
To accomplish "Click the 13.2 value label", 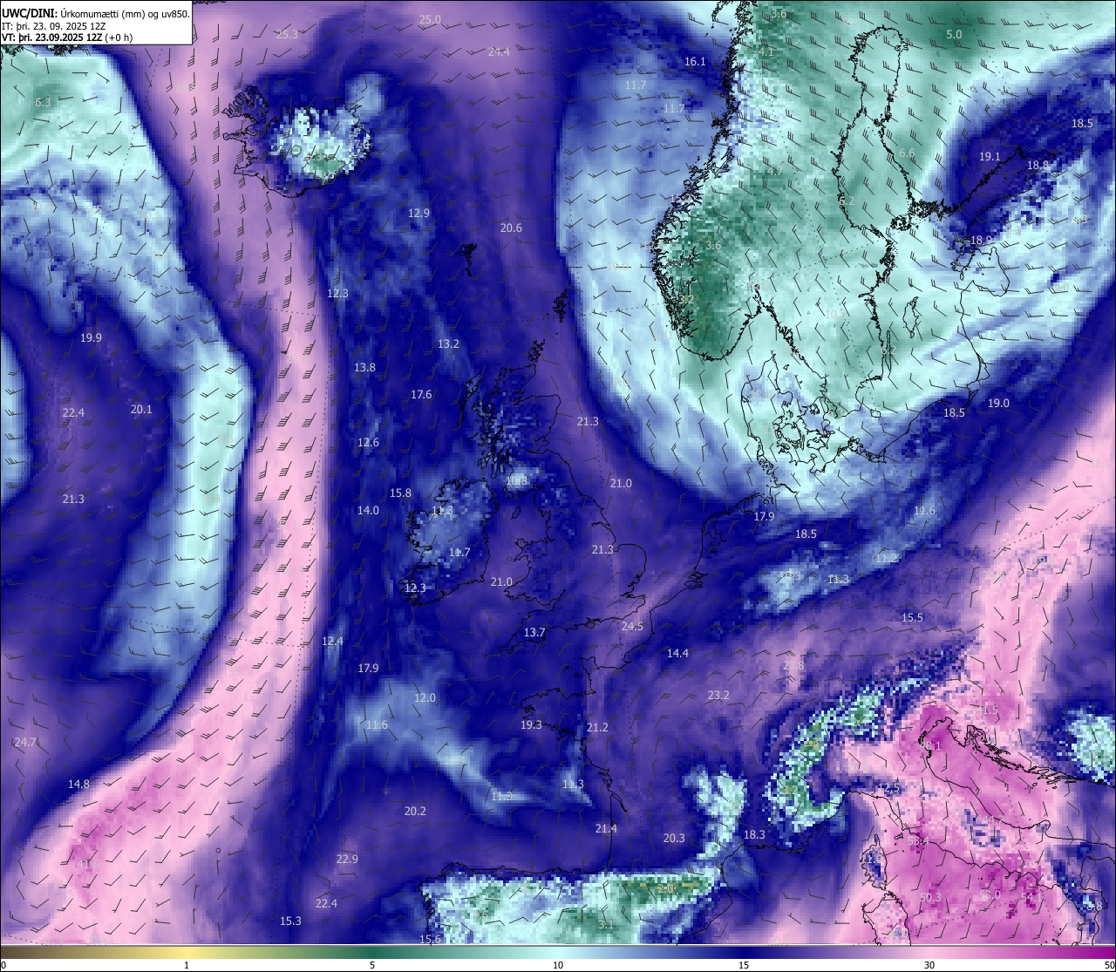I will (x=448, y=343).
